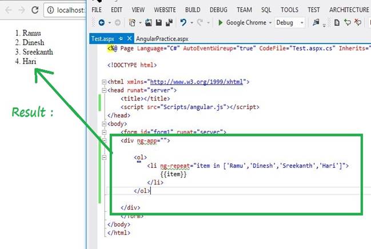The height and width of the screenshot is (249, 371).
Task: Click the script src Scripts/angular.js line
Action: (x=190, y=107)
